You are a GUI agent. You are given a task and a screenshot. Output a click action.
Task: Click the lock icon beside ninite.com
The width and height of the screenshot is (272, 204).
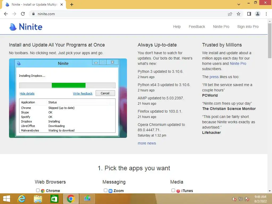tap(33, 14)
